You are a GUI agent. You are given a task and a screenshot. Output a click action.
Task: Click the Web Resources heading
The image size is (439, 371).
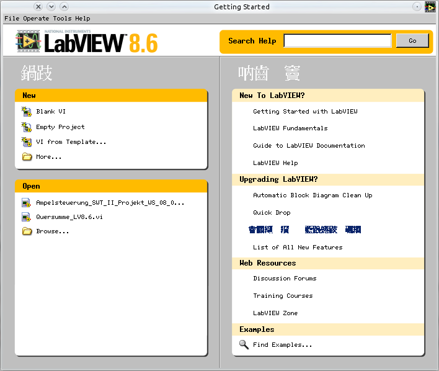(x=268, y=263)
